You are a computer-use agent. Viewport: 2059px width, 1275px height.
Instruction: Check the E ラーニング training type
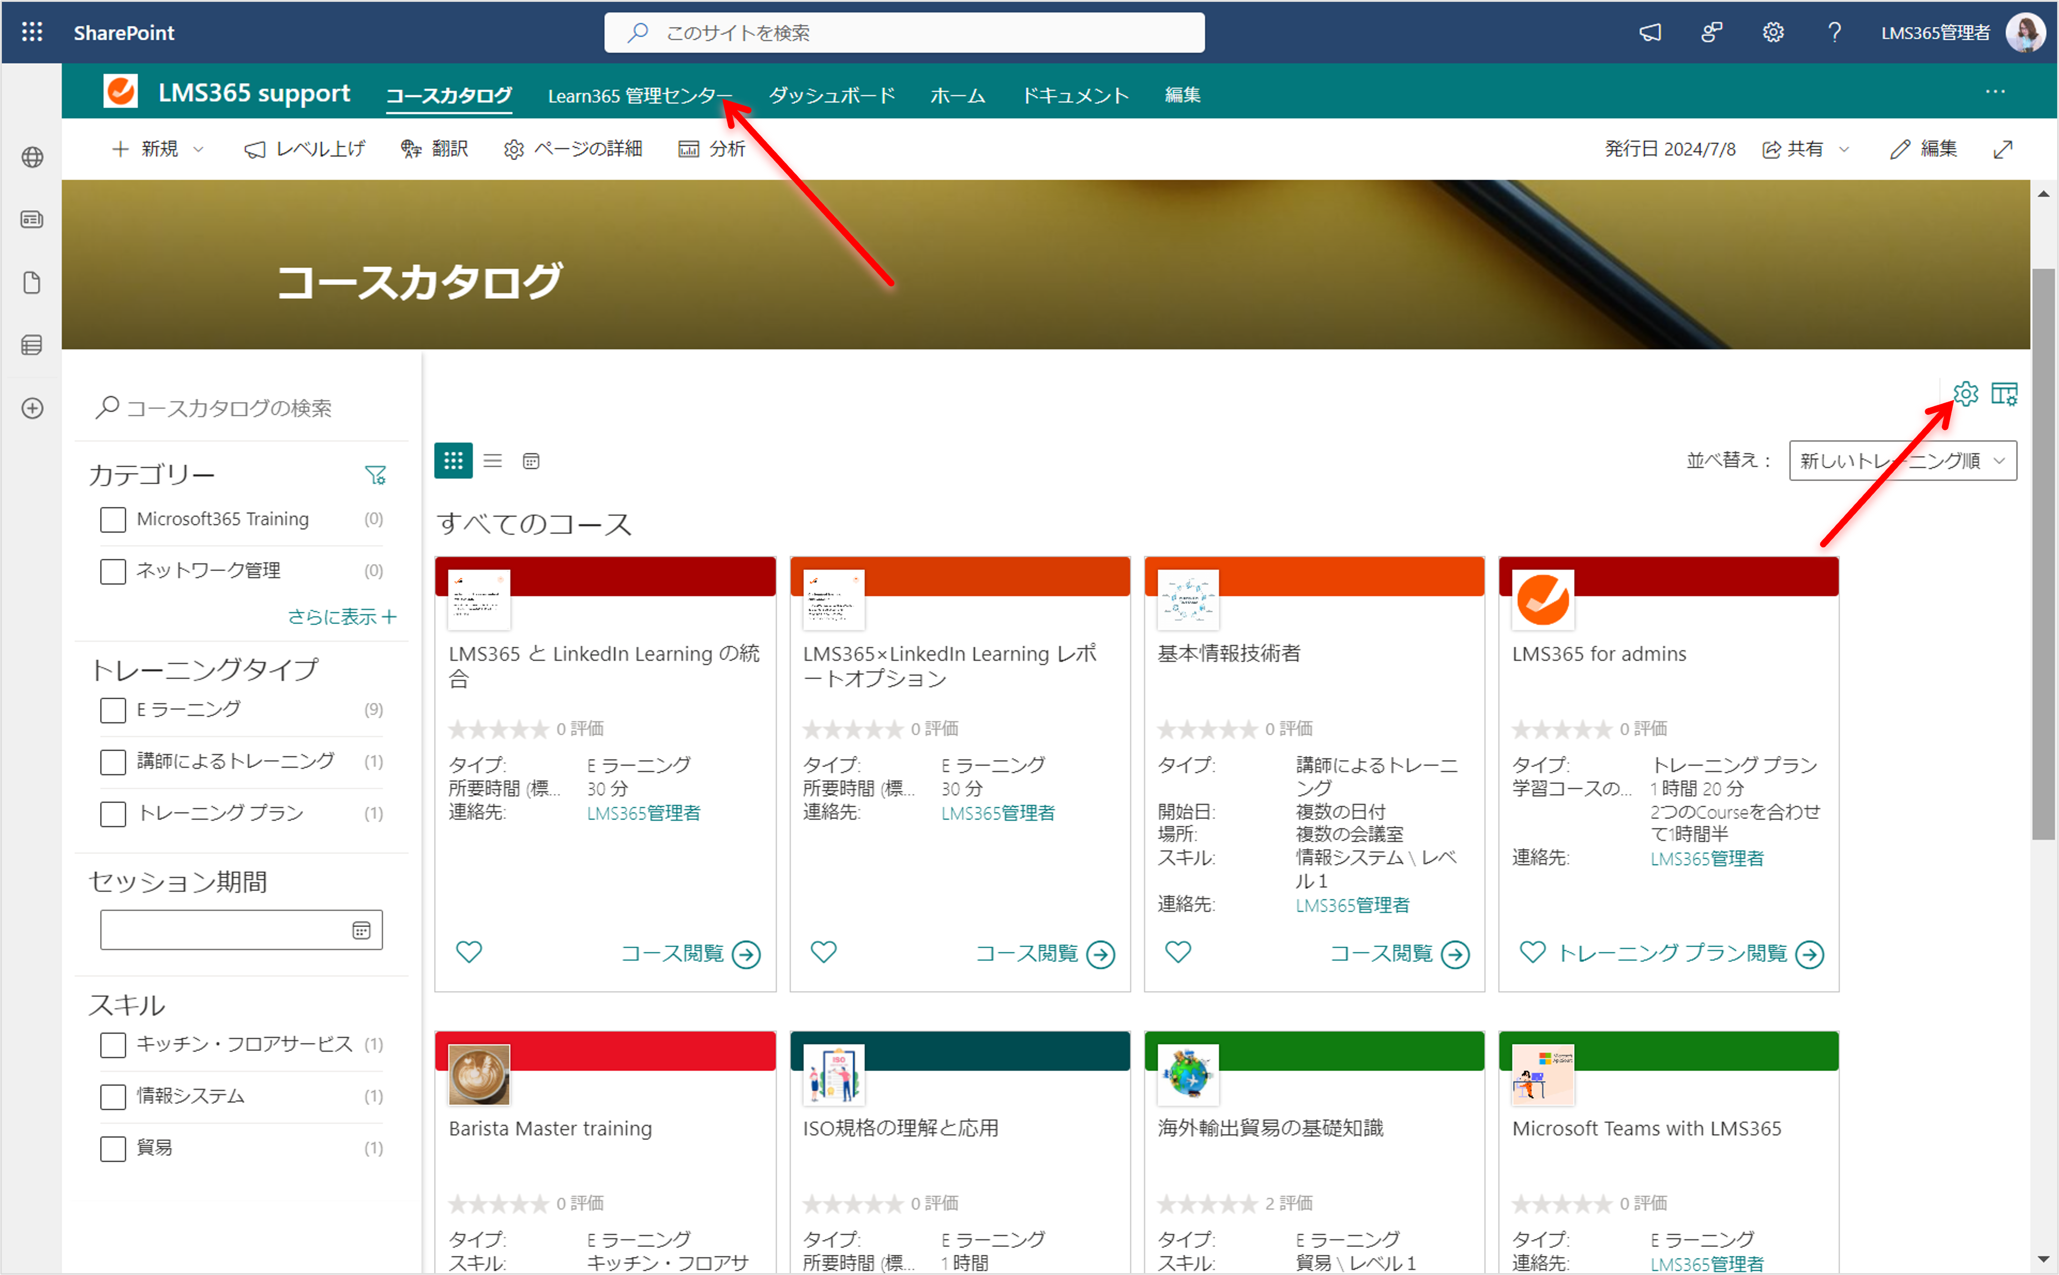113,710
